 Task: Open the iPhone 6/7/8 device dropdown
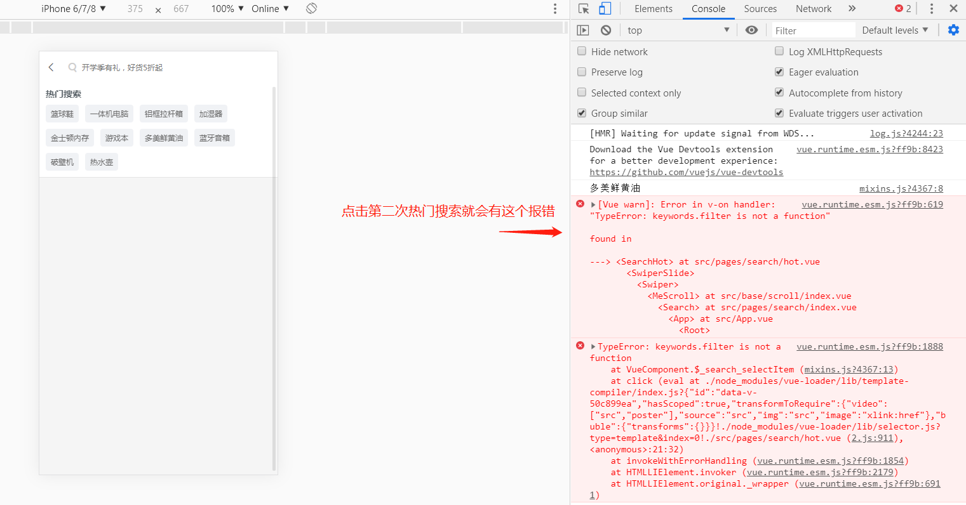(74, 8)
